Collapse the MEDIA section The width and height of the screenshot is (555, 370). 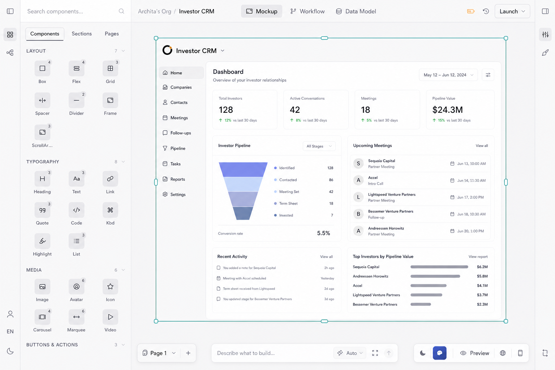tap(123, 270)
